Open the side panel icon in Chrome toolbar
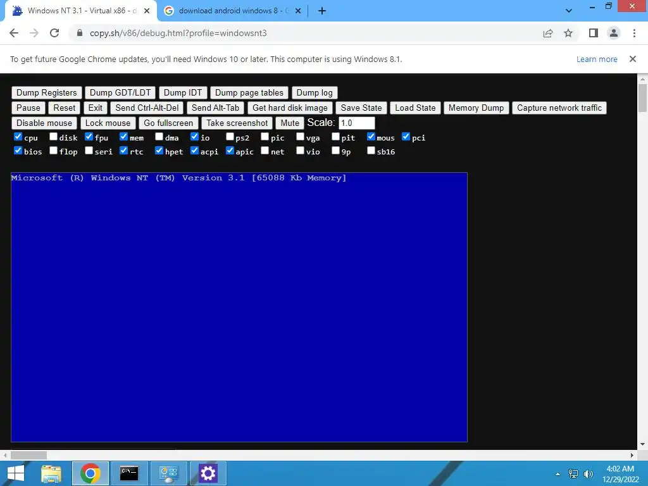Image resolution: width=648 pixels, height=486 pixels. (x=594, y=33)
